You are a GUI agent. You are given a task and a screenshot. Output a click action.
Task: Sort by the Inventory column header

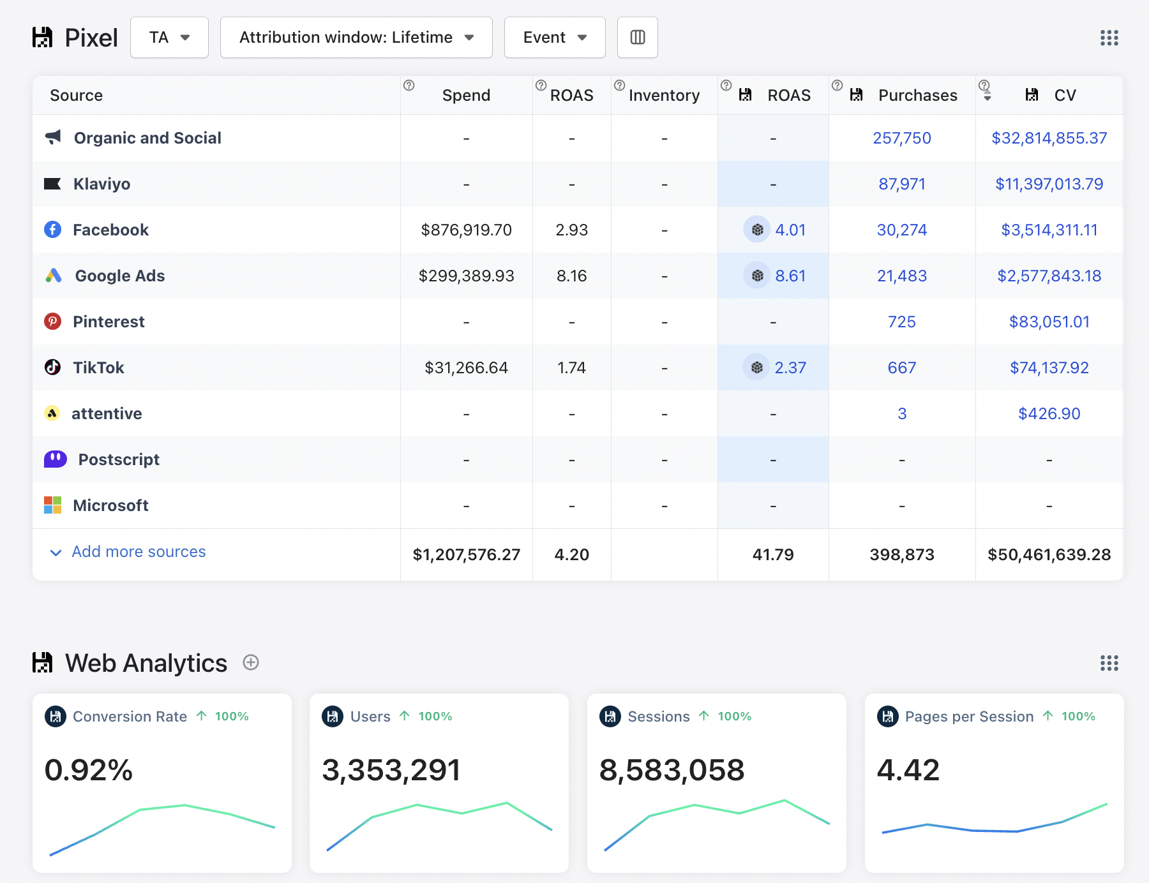(x=665, y=95)
